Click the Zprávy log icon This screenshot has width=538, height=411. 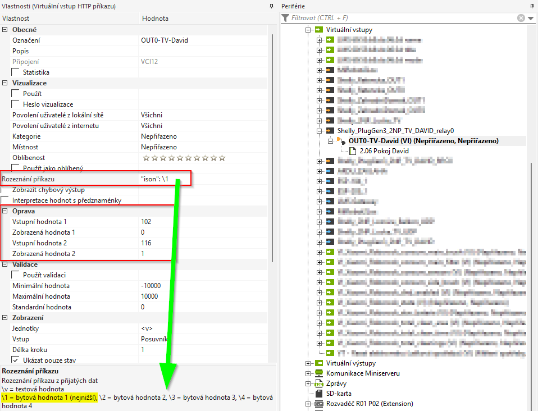click(320, 383)
